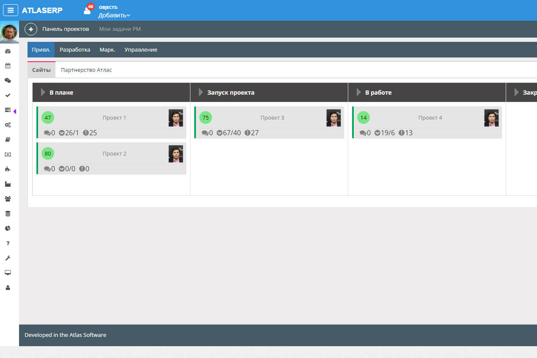Collapse the Запуск проекта column arrow
Viewport: 537px width, 358px height.
(x=201, y=92)
